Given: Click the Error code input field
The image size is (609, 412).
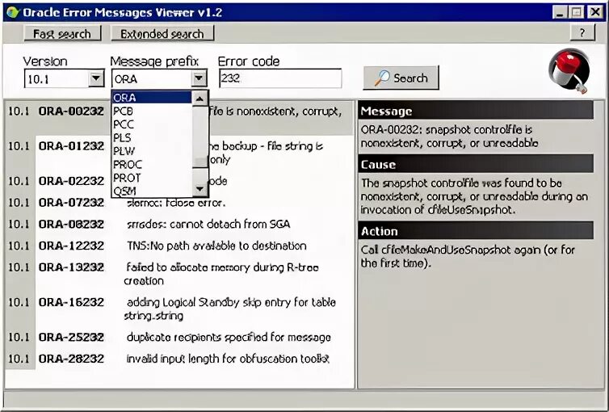Looking at the screenshot, I should click(x=280, y=78).
